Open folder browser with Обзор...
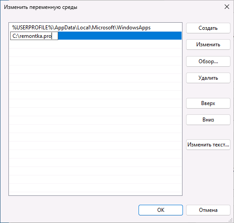 coord(208,61)
